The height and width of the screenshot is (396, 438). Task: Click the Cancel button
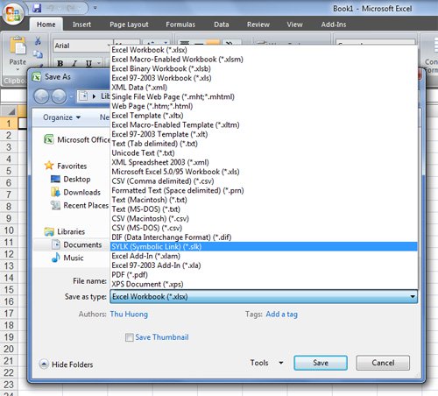pyautogui.click(x=383, y=363)
